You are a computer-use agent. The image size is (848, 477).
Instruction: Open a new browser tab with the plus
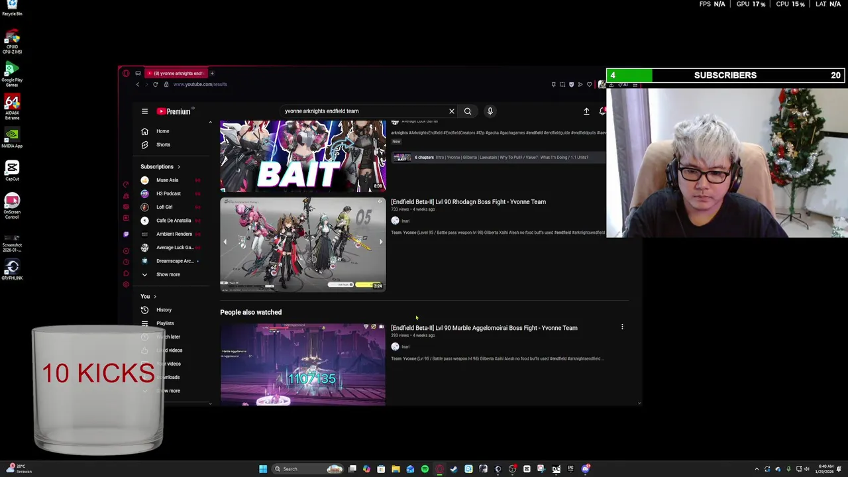coord(212,74)
